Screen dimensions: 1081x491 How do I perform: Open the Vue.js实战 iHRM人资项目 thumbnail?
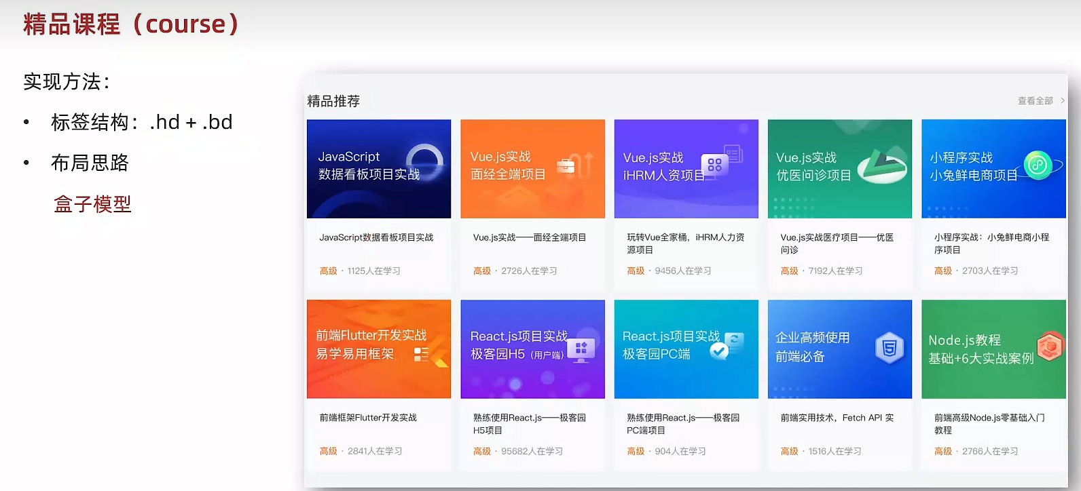pos(686,169)
